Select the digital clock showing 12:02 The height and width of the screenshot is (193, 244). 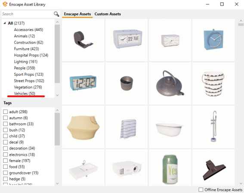pos(83,83)
